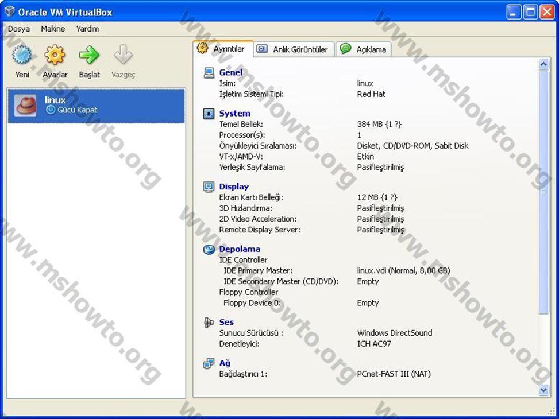Click the details pane vertical scrollbar thumb
Screen dimensions: 559x419
click(543, 192)
